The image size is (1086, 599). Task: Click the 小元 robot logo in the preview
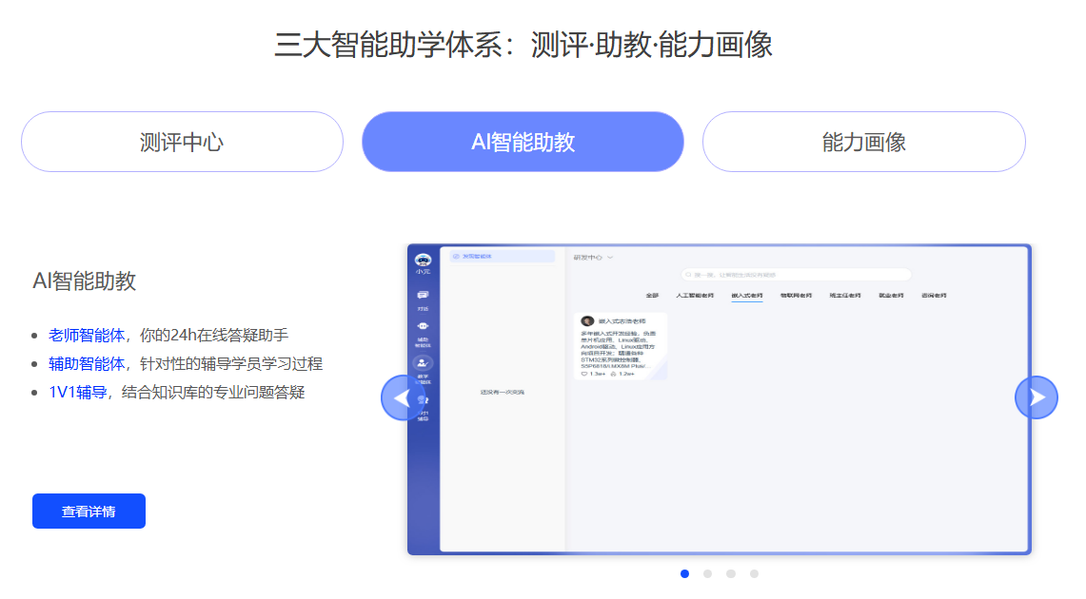tap(423, 261)
